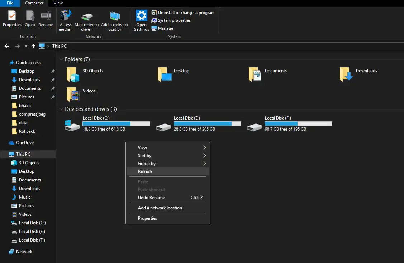Select This PC in sidebar
Viewport: 404px width, 263px height.
28,154
